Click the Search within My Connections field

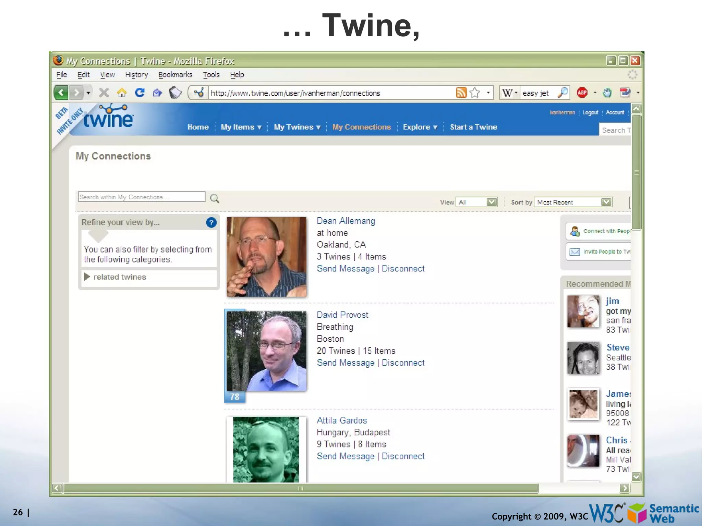click(142, 197)
